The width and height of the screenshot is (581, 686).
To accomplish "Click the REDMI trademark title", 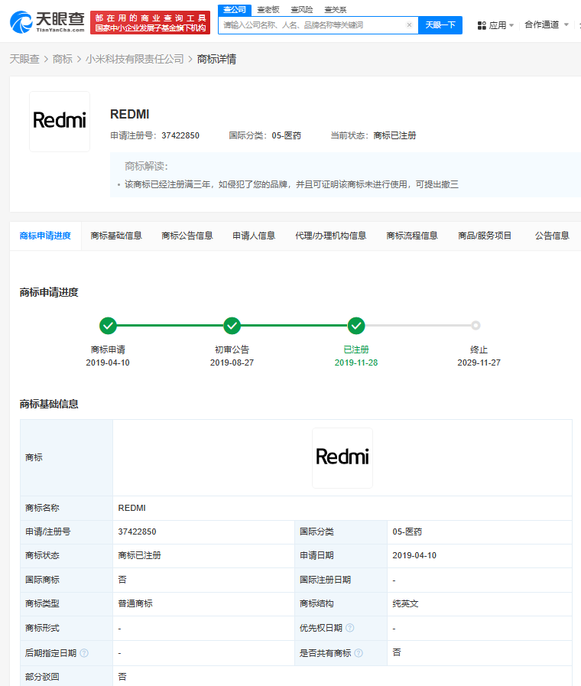I will tap(130, 115).
